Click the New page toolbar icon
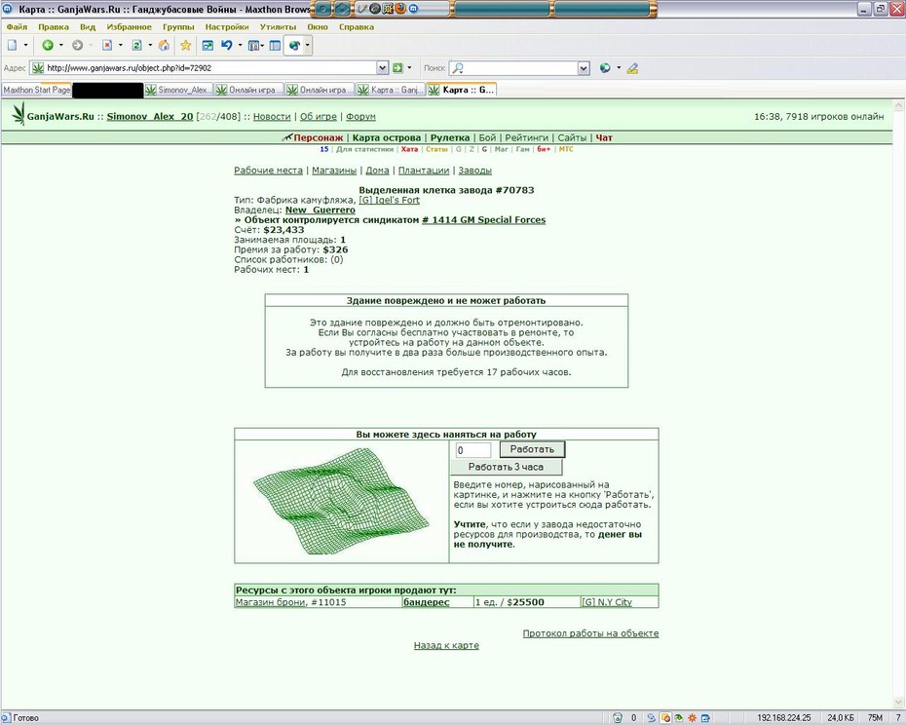Screen dimensions: 906x725 click(12, 45)
